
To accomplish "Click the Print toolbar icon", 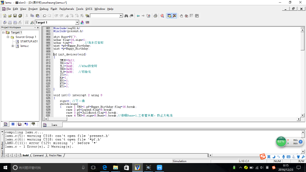I will pos(155,16).
